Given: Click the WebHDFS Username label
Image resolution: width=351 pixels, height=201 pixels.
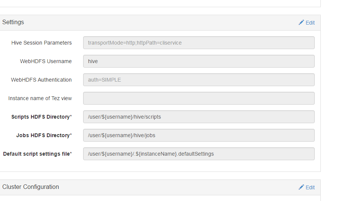Looking at the screenshot, I should 46,61.
